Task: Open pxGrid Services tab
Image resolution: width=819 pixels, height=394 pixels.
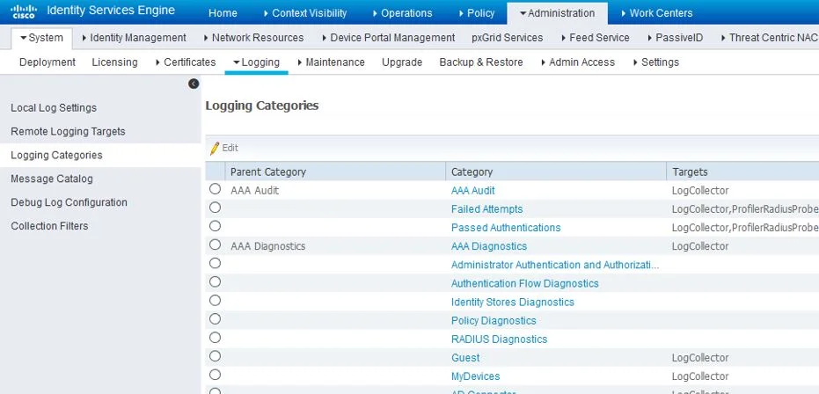Action: 508,38
